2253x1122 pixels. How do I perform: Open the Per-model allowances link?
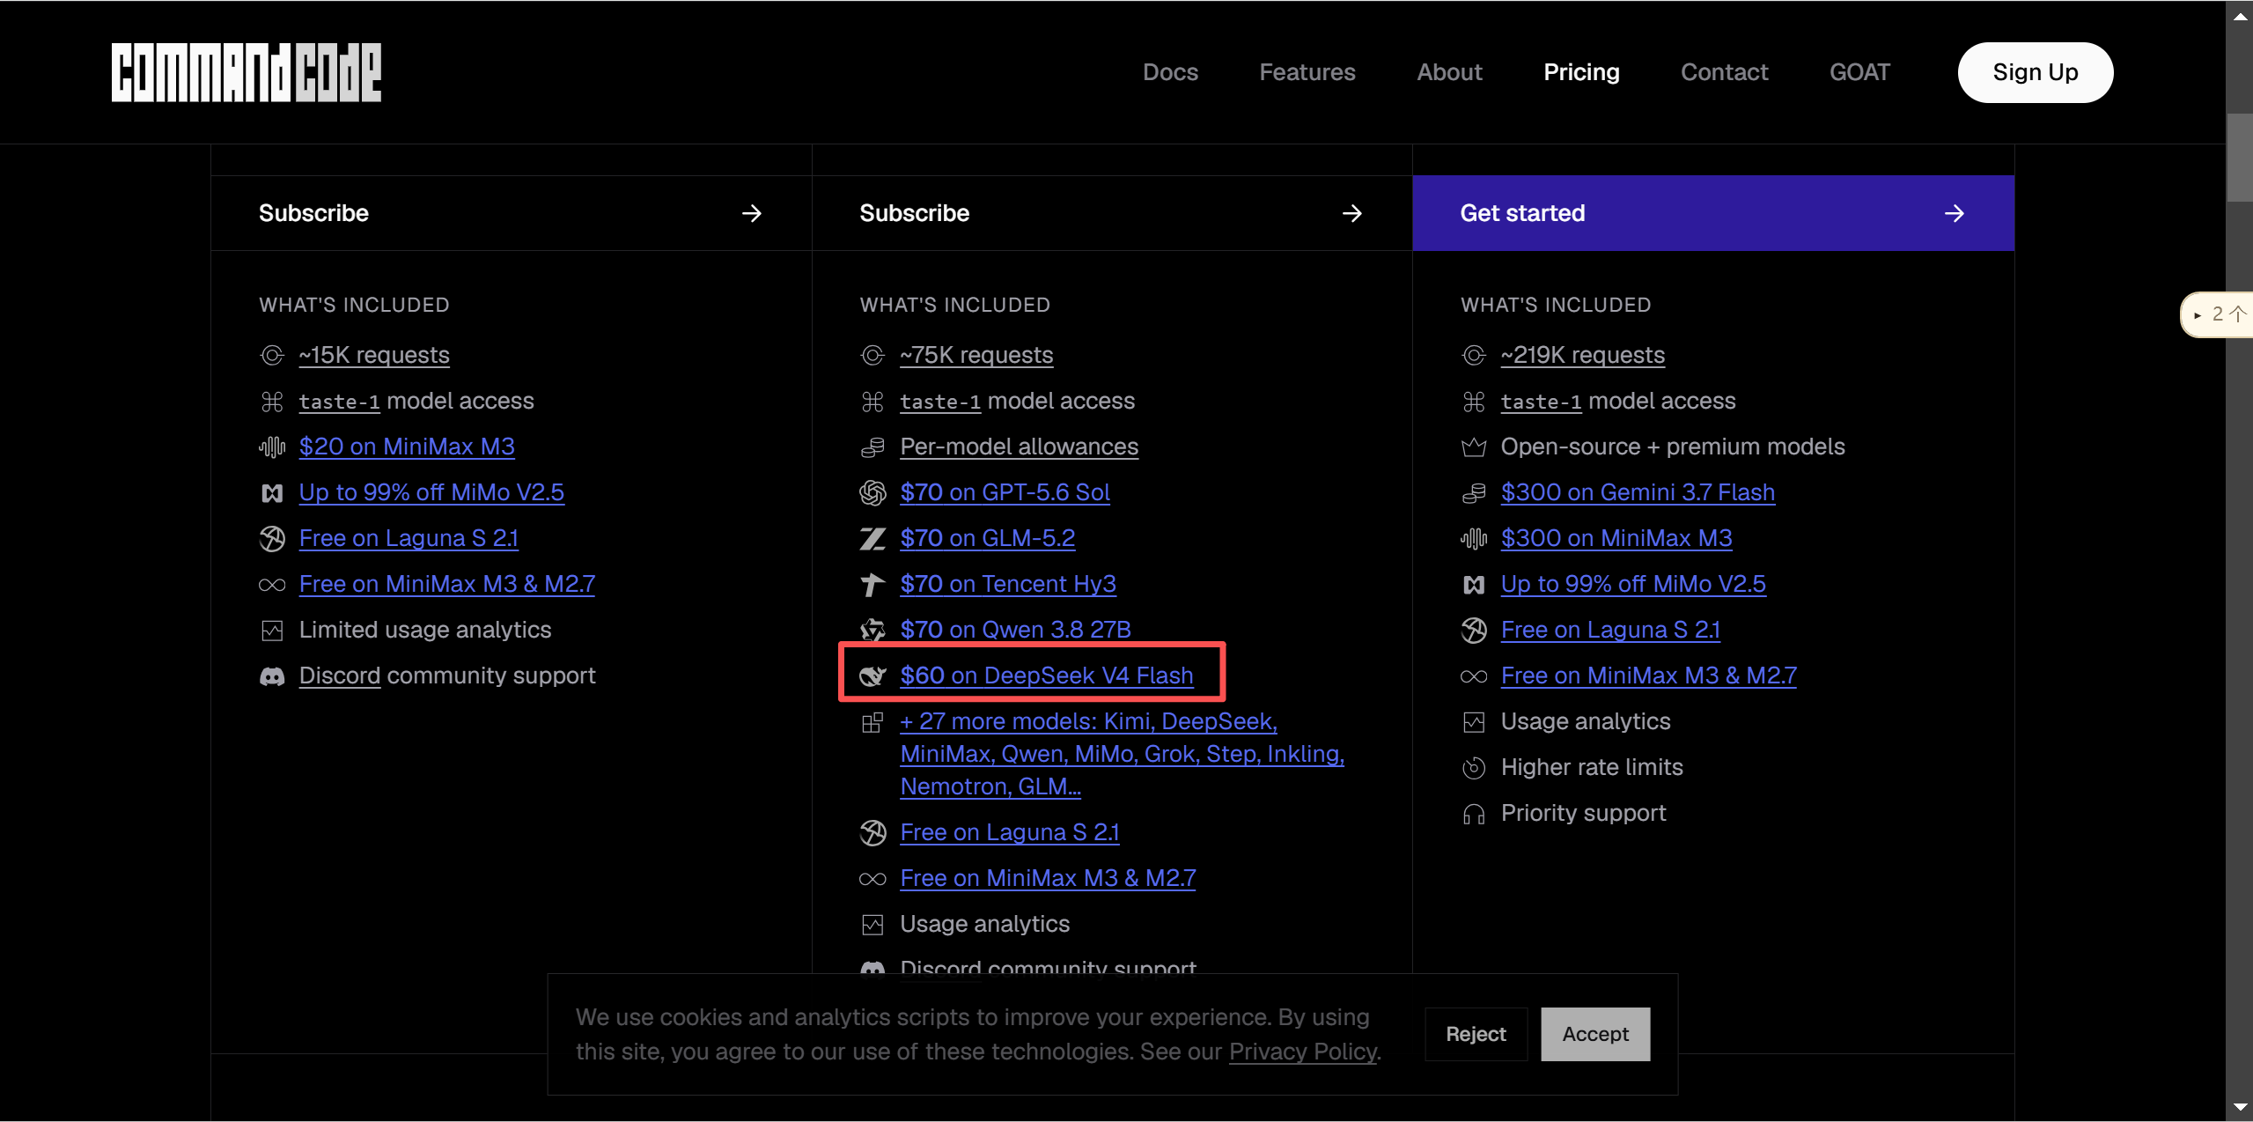(1019, 447)
